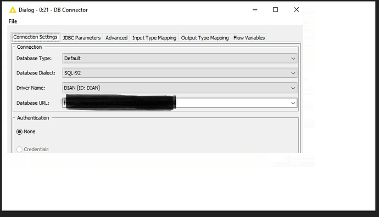
Task: Maximize the DB Connector dialog window
Action: click(x=275, y=10)
